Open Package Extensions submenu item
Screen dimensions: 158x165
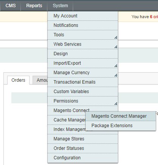click(120, 126)
